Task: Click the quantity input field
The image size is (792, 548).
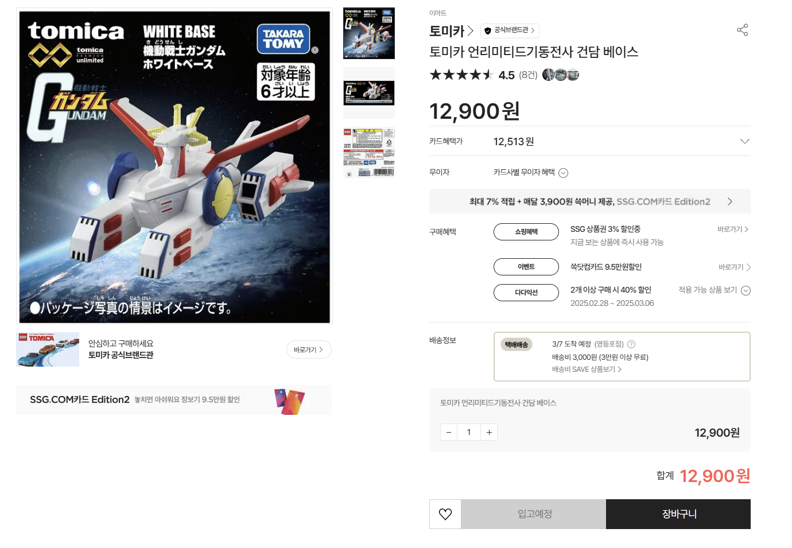Action: click(x=469, y=432)
